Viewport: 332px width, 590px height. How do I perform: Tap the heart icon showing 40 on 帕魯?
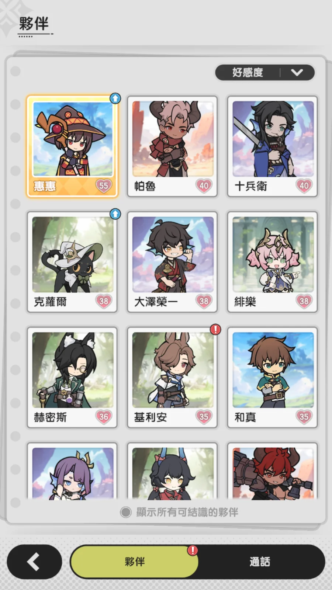pos(204,186)
